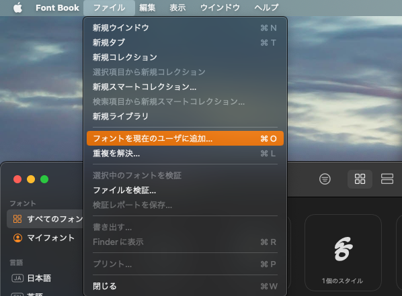Image resolution: width=402 pixels, height=296 pixels.
Task: Open the font thumbnail with 1個のスタイル
Action: [343, 252]
